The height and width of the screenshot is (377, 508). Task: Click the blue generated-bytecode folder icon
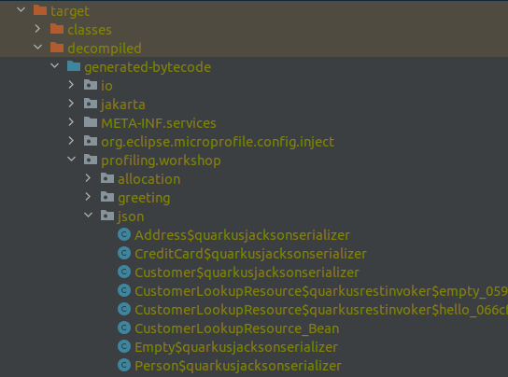(x=74, y=66)
